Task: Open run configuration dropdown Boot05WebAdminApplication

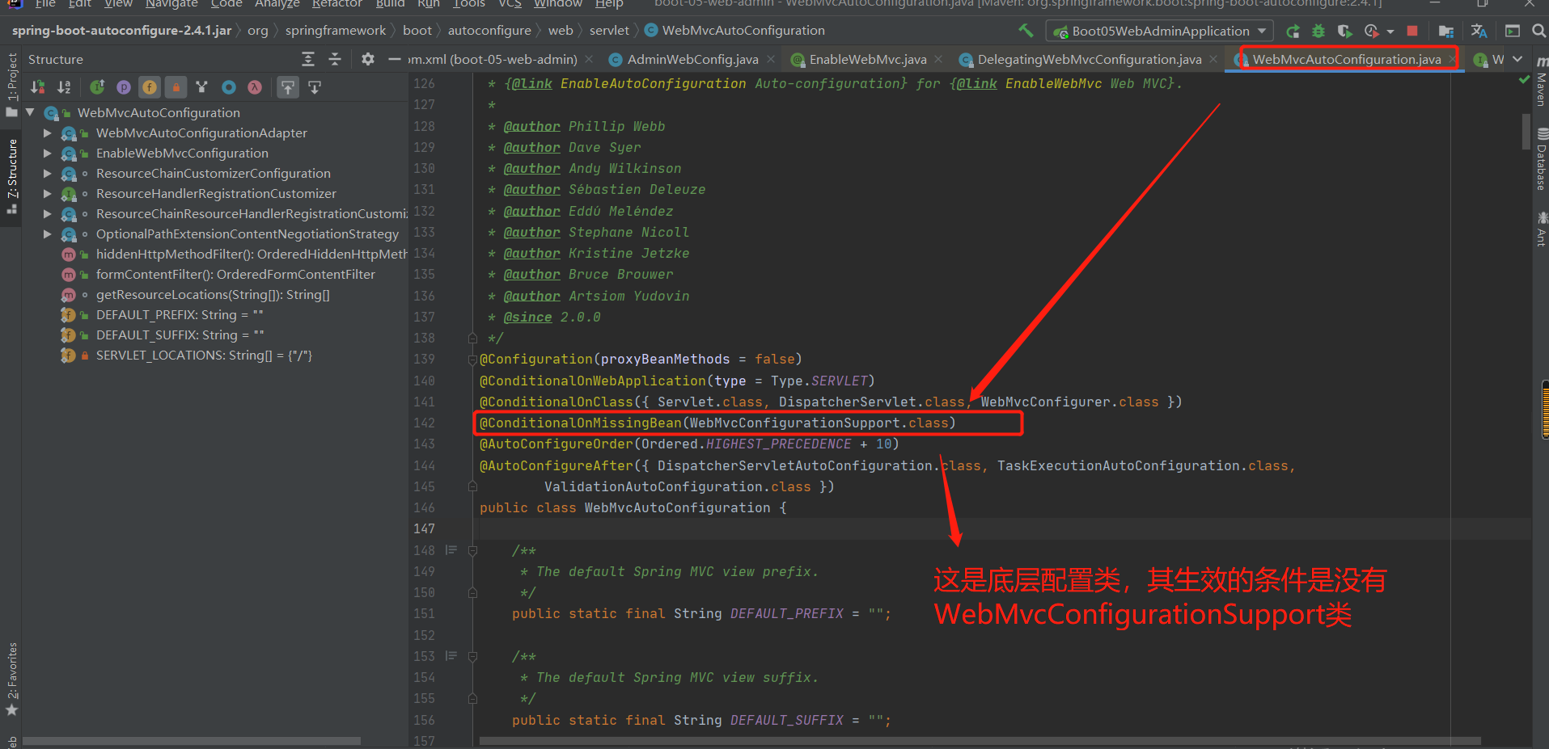Action: 1160,31
